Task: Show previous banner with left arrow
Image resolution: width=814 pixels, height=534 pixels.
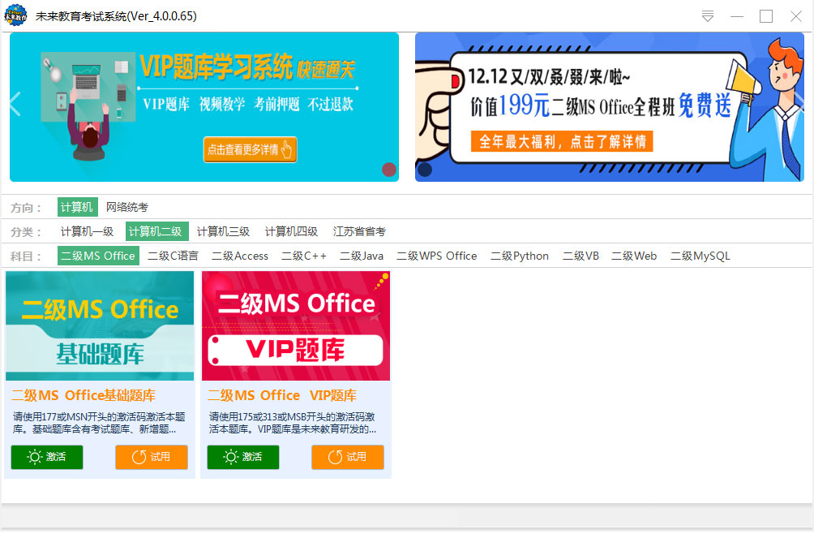Action: pos(15,104)
